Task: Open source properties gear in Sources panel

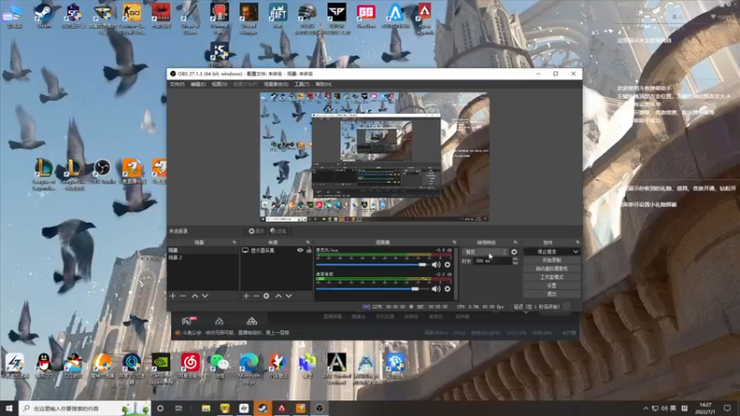Action: 266,296
